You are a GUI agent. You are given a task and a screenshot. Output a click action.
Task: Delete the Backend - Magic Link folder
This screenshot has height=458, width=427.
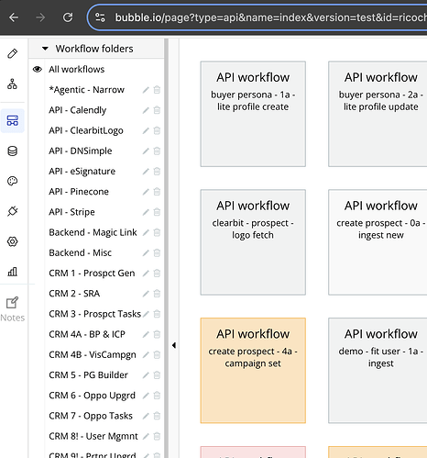157,232
